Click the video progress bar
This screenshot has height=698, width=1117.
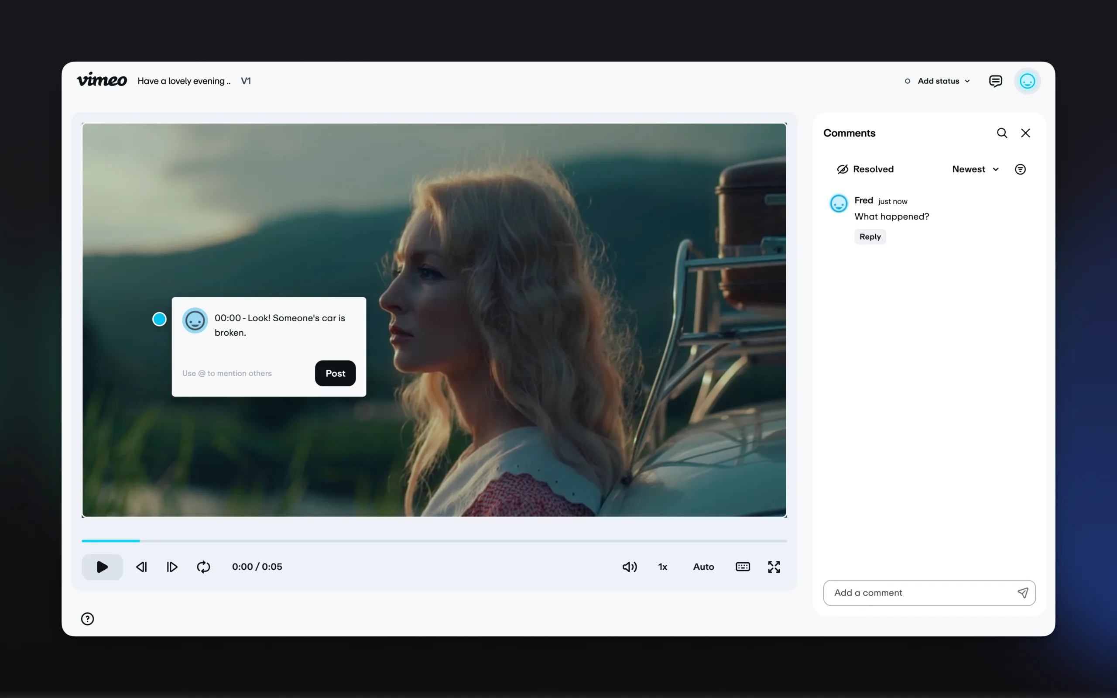[434, 540]
